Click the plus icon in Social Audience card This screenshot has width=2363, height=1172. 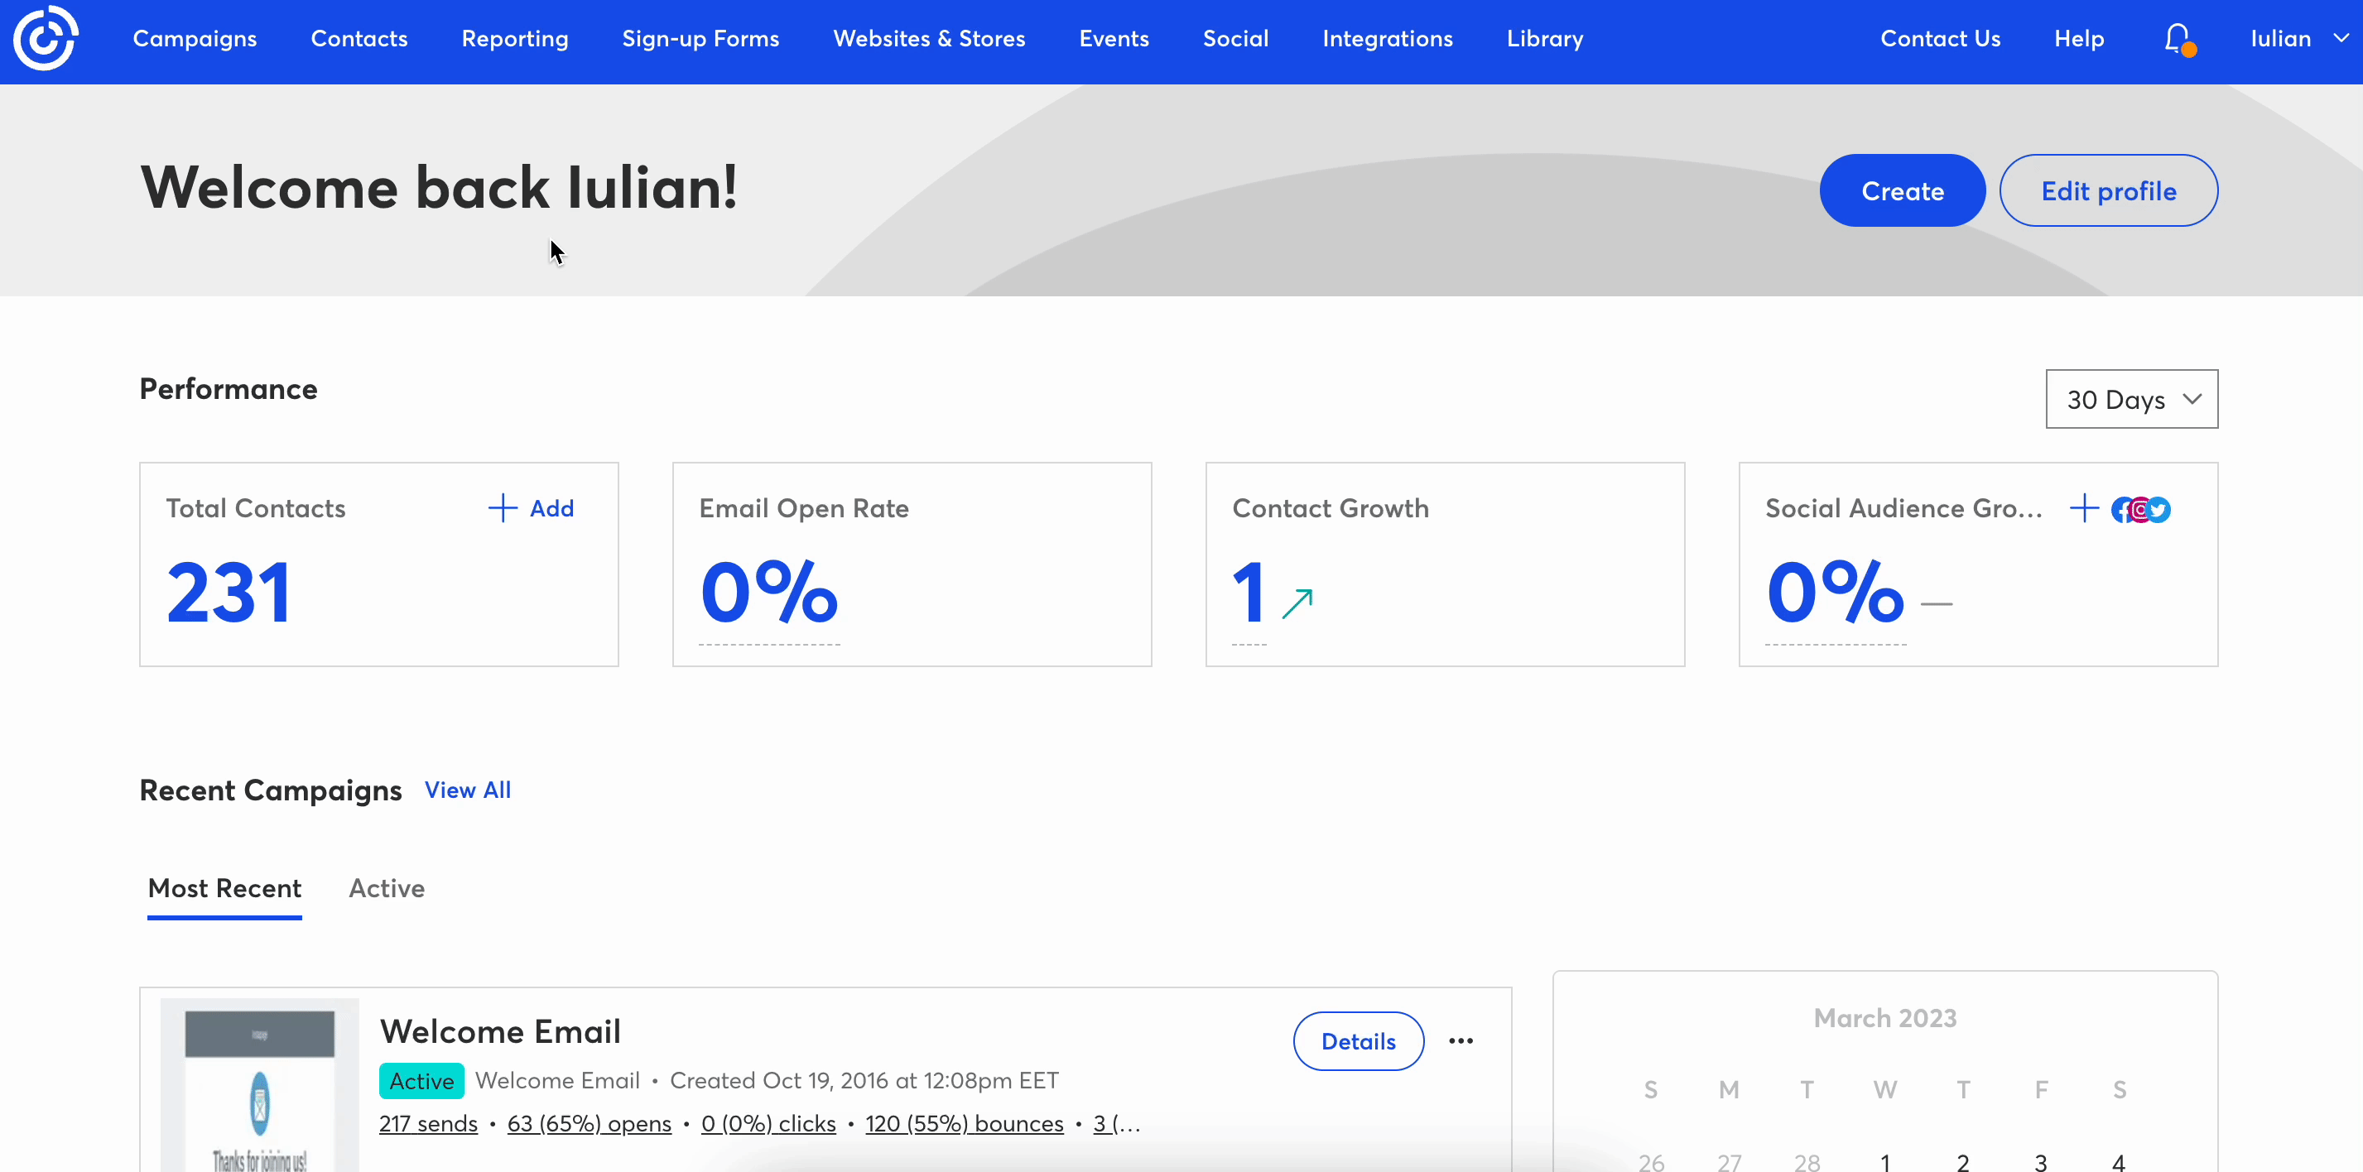(x=2084, y=508)
